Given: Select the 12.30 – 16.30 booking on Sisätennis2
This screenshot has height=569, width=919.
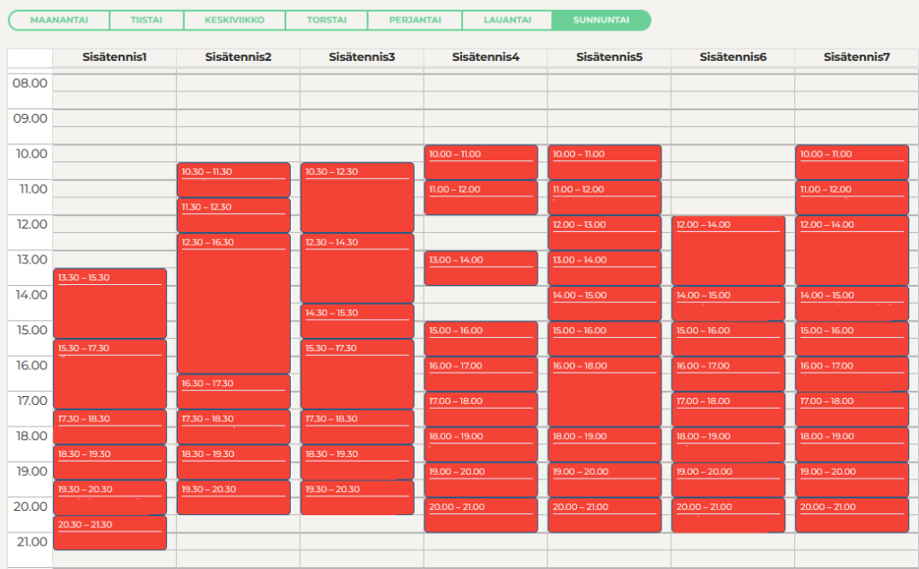Looking at the screenshot, I should pos(233,305).
